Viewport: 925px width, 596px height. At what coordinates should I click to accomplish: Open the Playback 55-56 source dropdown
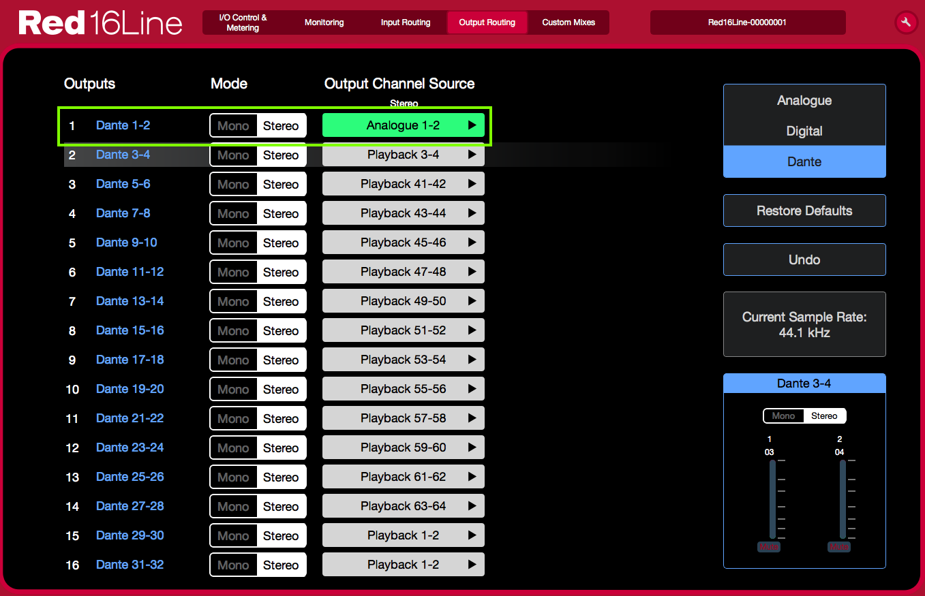404,389
